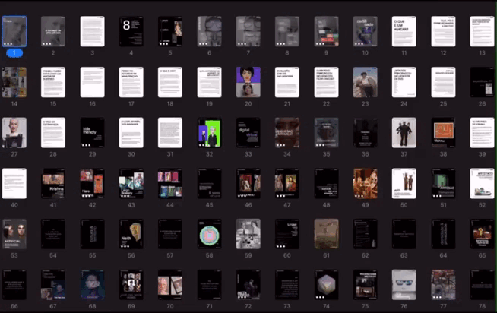Select page 3 white text page thumbnail
Image resolution: width=497 pixels, height=313 pixels.
coord(92,31)
